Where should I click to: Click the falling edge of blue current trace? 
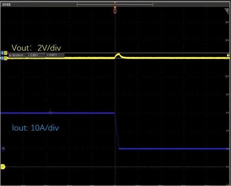coord(117,131)
